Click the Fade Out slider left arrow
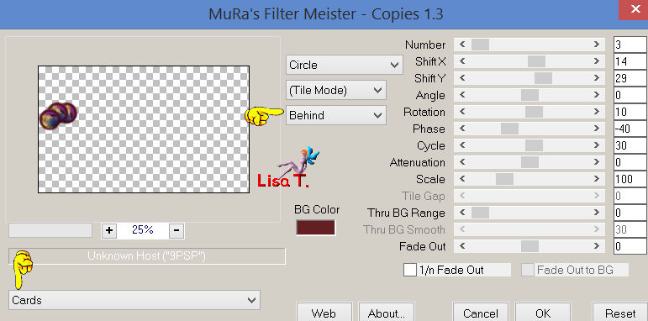The width and height of the screenshot is (648, 321). [462, 246]
